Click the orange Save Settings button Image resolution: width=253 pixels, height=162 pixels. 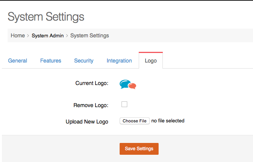(139, 149)
